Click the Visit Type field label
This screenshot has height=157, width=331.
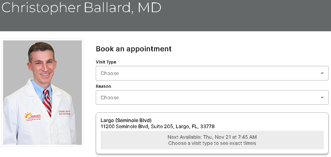point(106,62)
